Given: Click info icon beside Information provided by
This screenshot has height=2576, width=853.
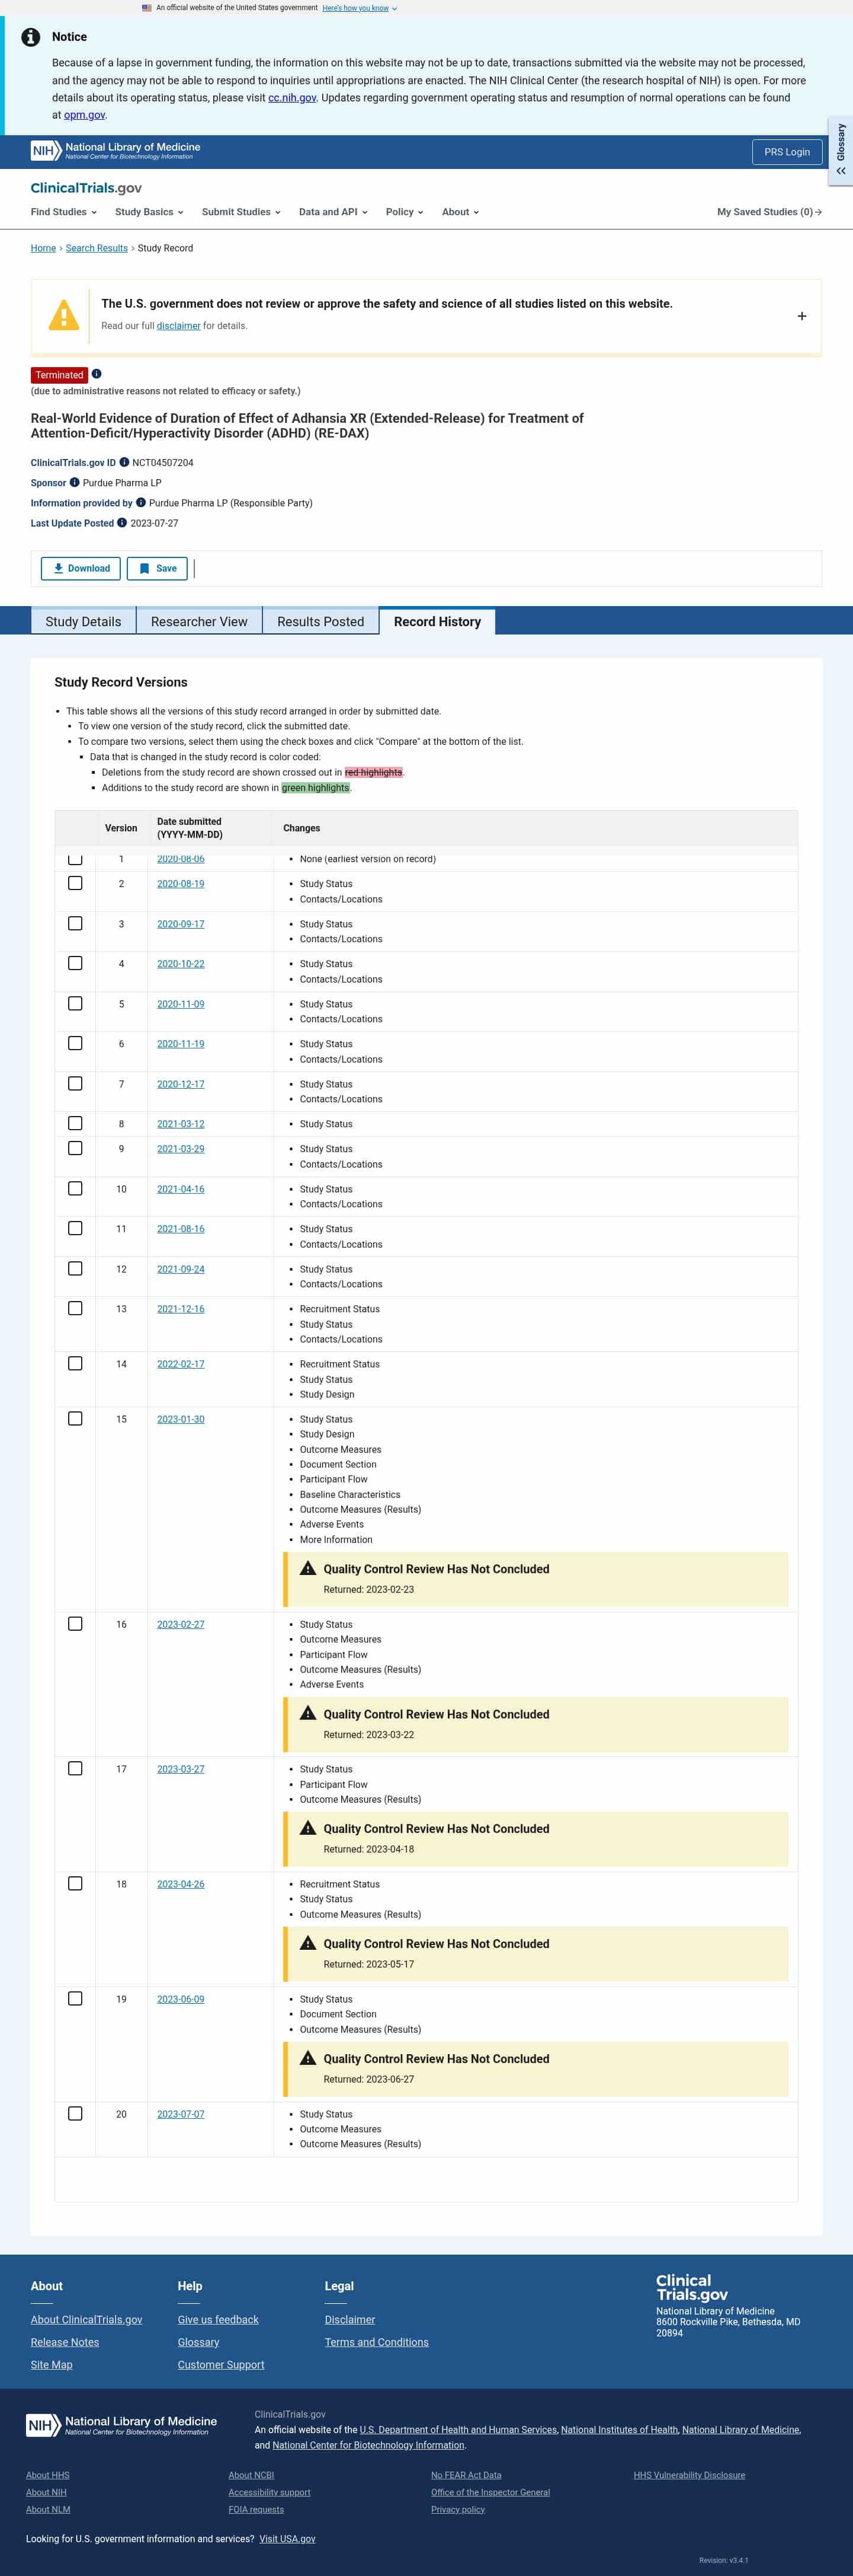Looking at the screenshot, I should [141, 502].
